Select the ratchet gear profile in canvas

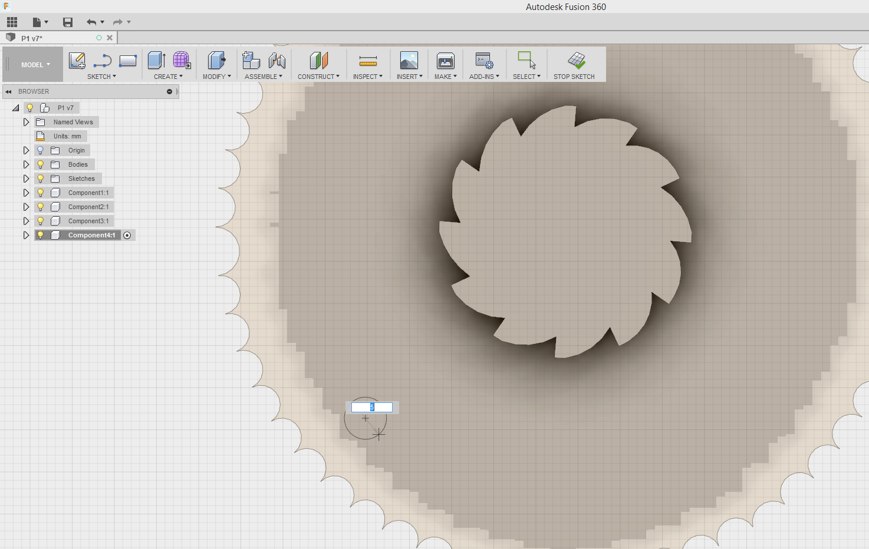[x=565, y=231]
